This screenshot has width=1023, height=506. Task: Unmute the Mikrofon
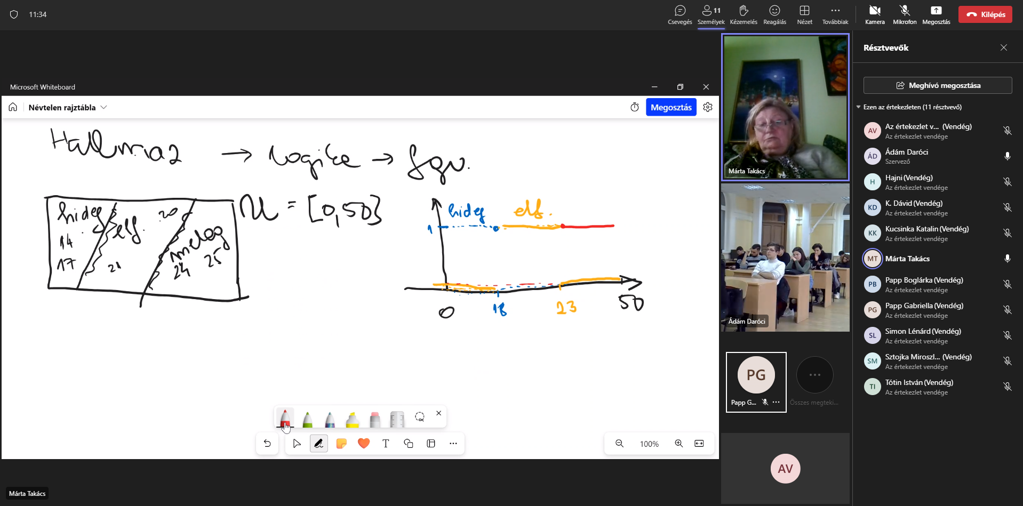click(905, 14)
